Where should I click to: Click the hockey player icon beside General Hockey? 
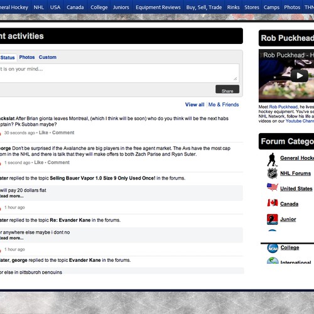pos(272,160)
